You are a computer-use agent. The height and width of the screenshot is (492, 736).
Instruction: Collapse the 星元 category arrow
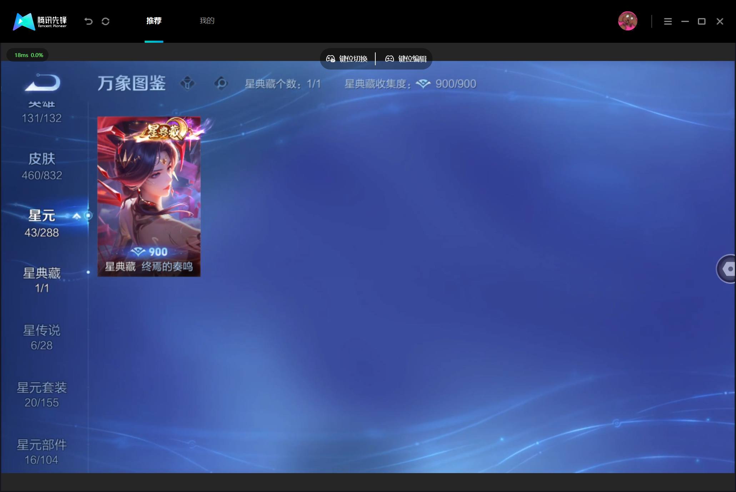tap(76, 216)
